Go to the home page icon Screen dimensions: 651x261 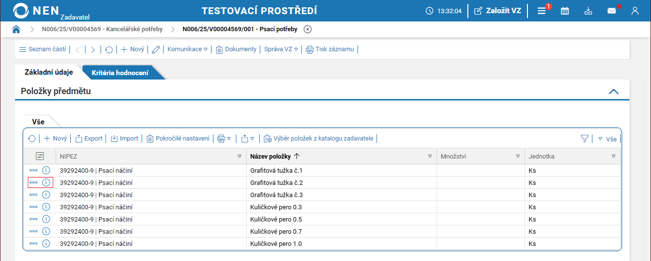tap(16, 29)
